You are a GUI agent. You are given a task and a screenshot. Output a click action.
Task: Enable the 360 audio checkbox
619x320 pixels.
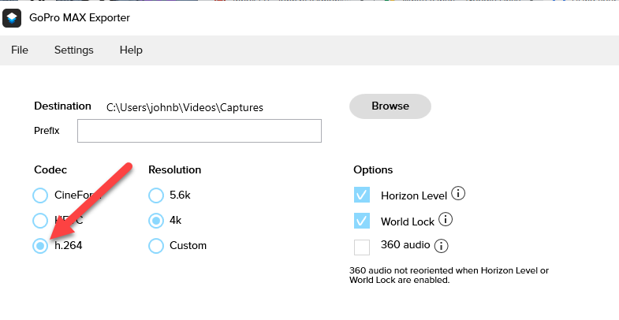362,247
